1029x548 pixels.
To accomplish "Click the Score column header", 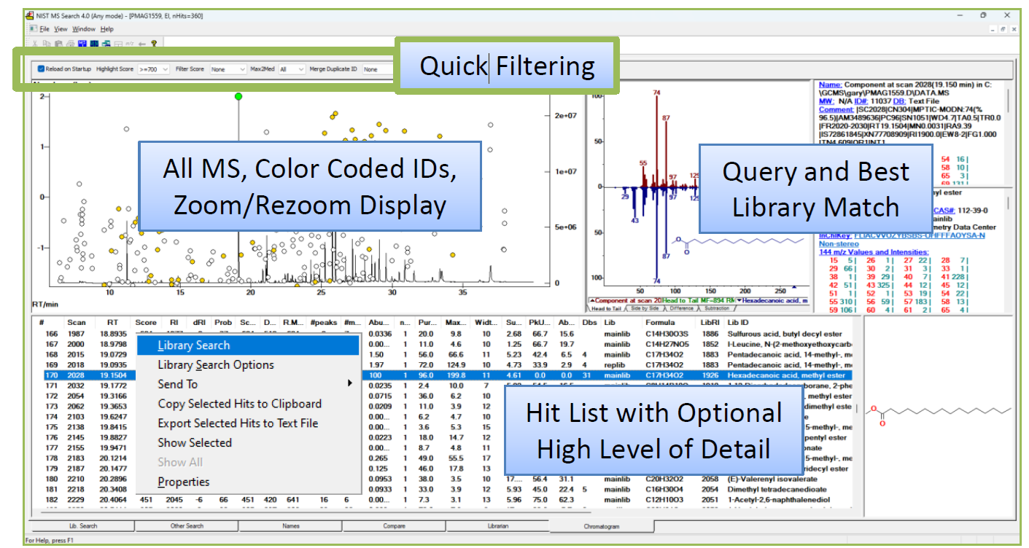I will [x=146, y=322].
